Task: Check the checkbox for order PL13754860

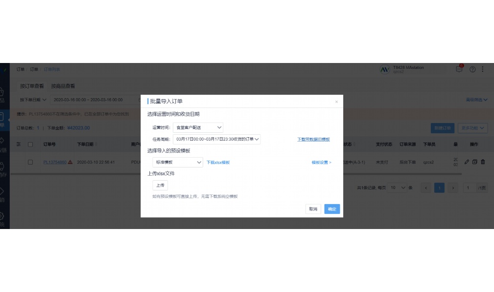Action: click(29, 162)
